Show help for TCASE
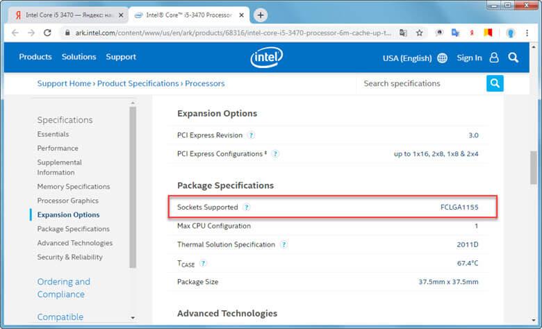The height and width of the screenshot is (329, 542). (x=203, y=263)
